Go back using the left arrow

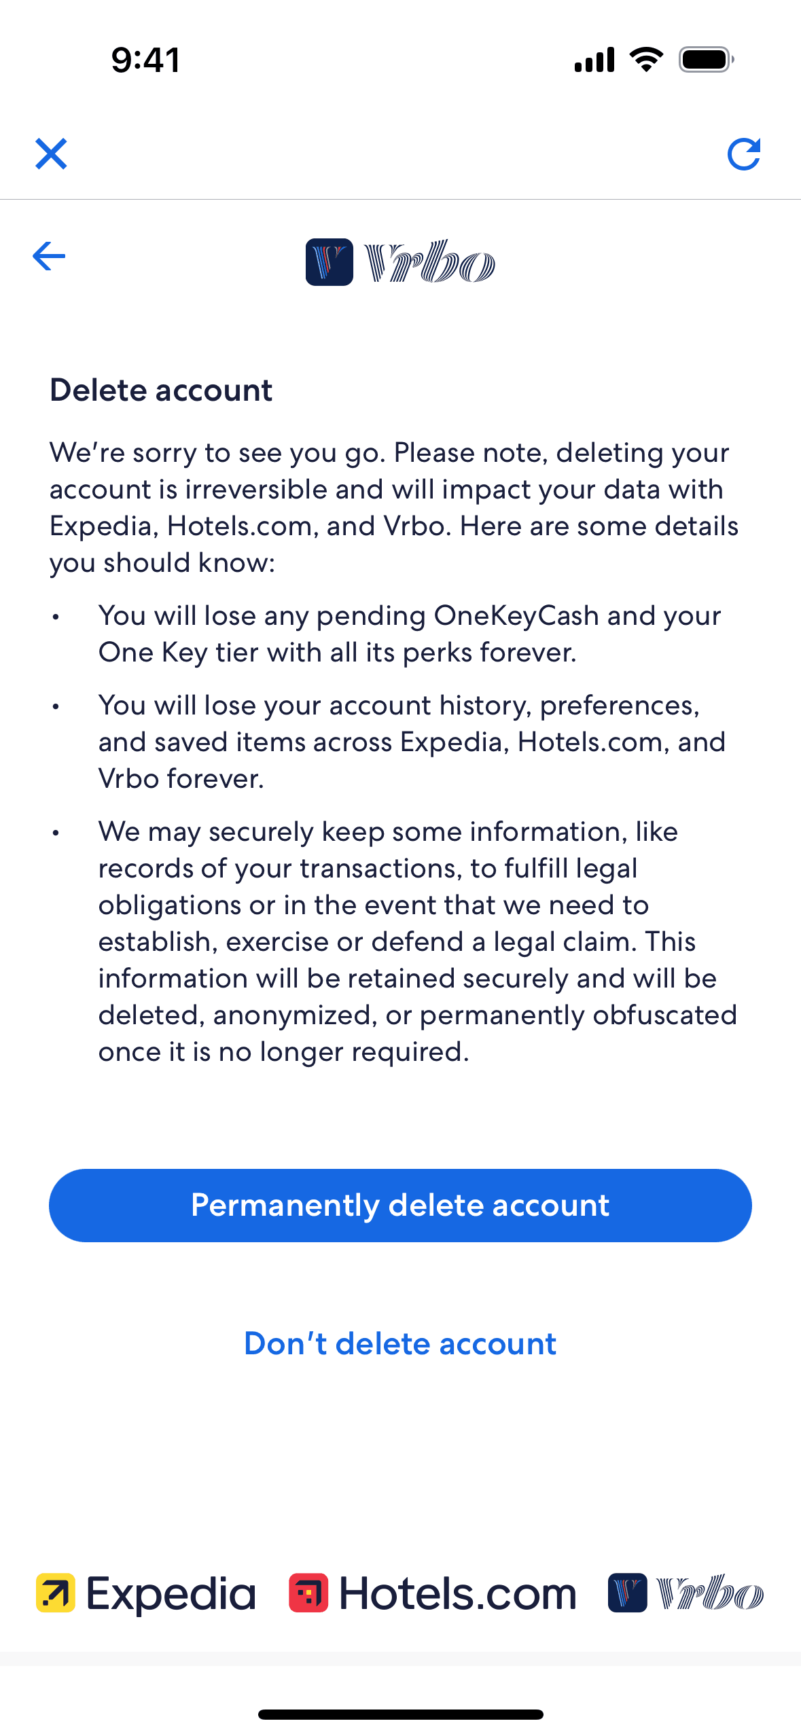(x=49, y=256)
